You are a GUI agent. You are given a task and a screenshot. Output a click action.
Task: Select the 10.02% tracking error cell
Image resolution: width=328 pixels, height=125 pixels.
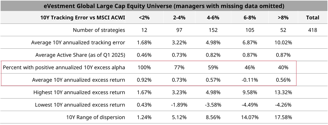click(283, 42)
